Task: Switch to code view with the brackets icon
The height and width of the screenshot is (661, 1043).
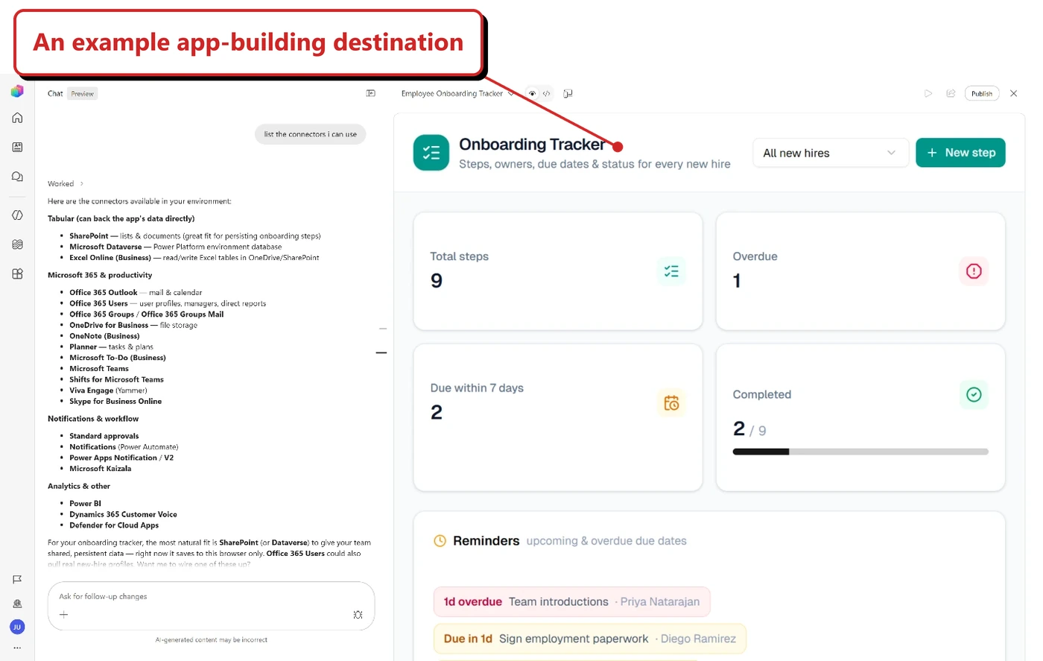Action: tap(547, 93)
